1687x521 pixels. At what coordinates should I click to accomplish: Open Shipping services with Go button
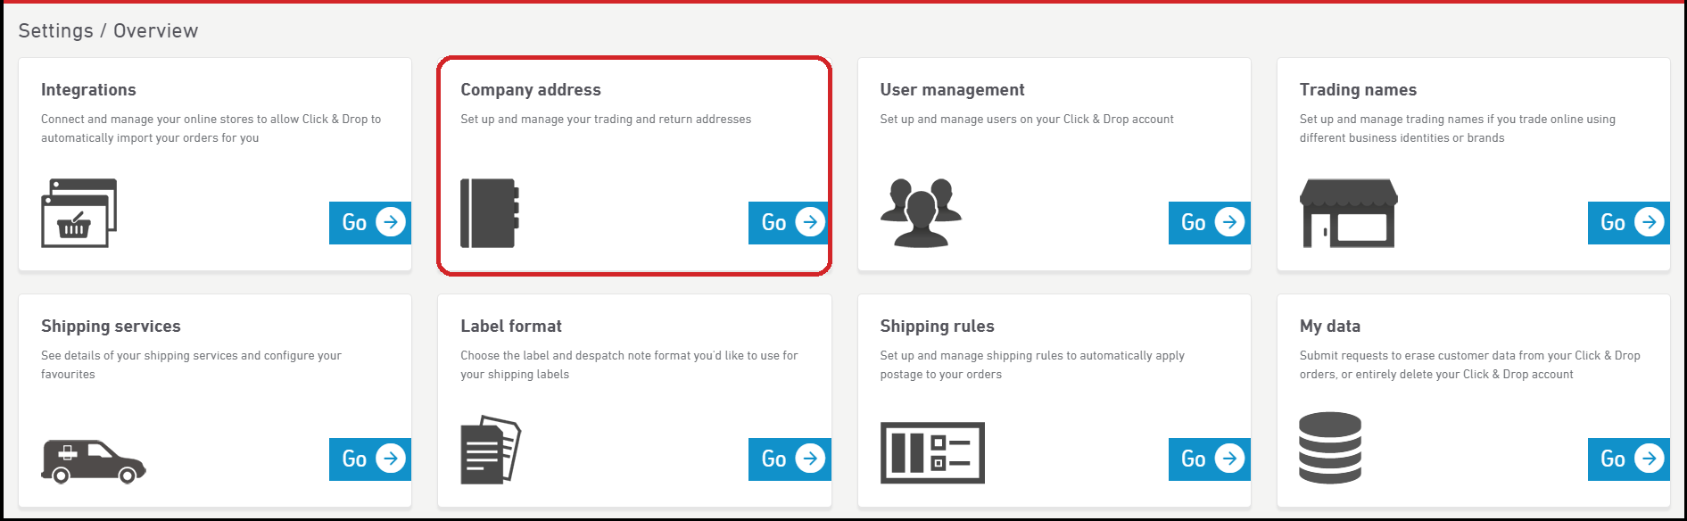pos(370,459)
